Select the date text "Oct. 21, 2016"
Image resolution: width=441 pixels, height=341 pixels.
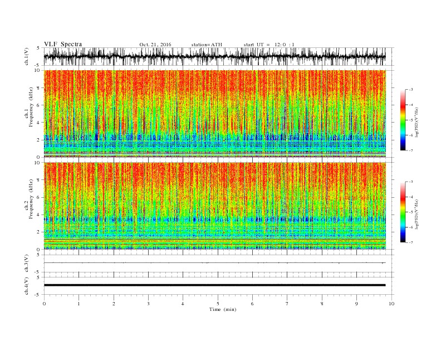click(x=155, y=45)
